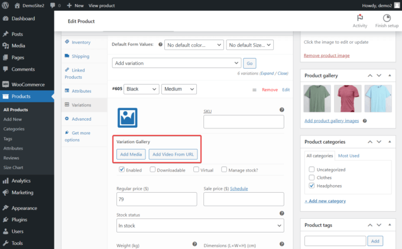This screenshot has height=249, width=402.
Task: Switch to the Most Used categories tab
Action: pos(348,156)
